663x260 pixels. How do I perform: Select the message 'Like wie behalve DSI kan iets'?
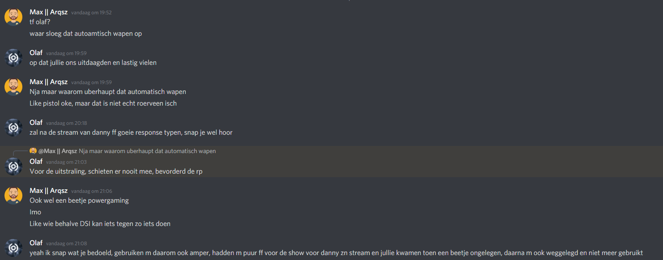click(x=100, y=224)
